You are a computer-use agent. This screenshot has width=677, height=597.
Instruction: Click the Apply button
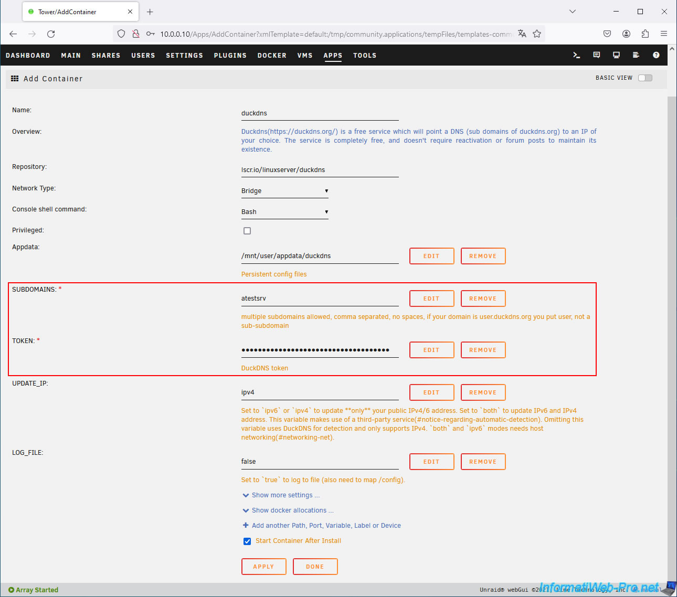click(x=263, y=567)
